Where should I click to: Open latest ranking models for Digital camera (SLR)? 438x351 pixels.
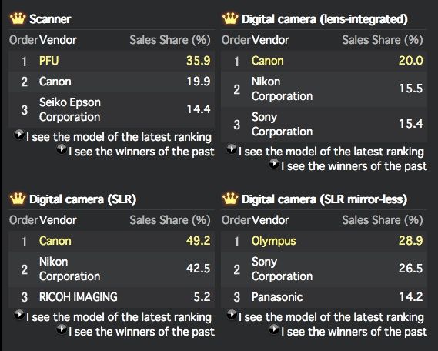pyautogui.click(x=119, y=317)
